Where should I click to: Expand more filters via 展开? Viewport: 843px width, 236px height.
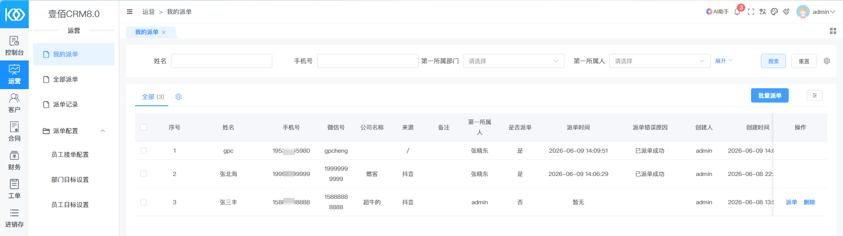tap(724, 61)
